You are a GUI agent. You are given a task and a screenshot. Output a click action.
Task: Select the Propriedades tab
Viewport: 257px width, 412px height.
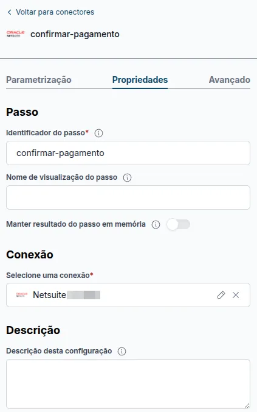140,80
